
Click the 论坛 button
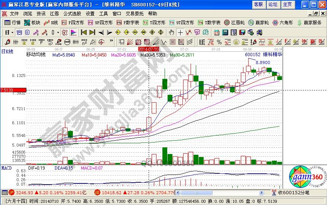click(x=273, y=4)
